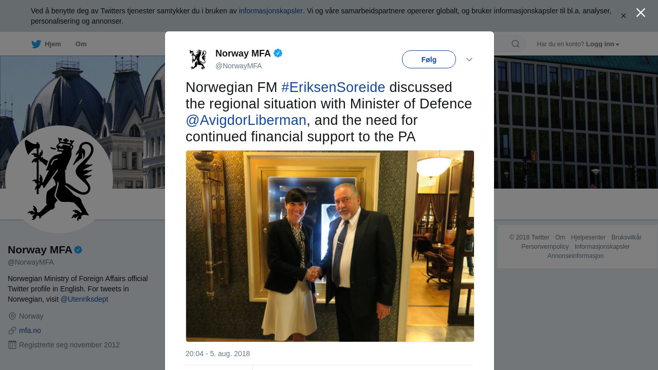
Task: Follow Norway MFA with Følg button
Action: tap(429, 60)
